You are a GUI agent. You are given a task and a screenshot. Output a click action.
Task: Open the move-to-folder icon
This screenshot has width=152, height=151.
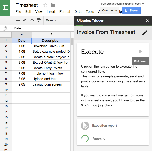tap(53, 5)
